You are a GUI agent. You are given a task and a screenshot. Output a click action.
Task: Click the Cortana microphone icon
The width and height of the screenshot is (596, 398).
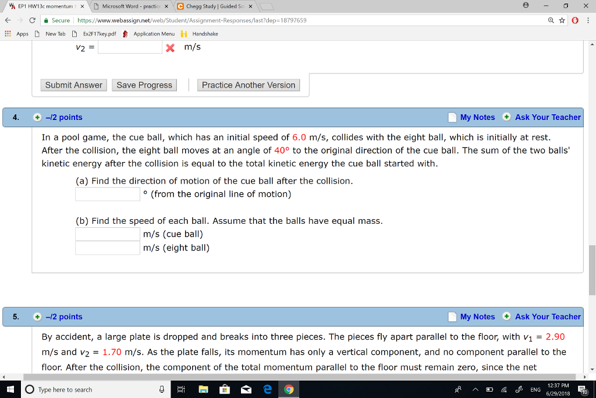(162, 390)
